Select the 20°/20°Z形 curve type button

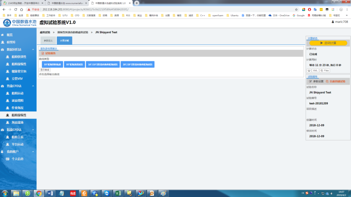137,64
